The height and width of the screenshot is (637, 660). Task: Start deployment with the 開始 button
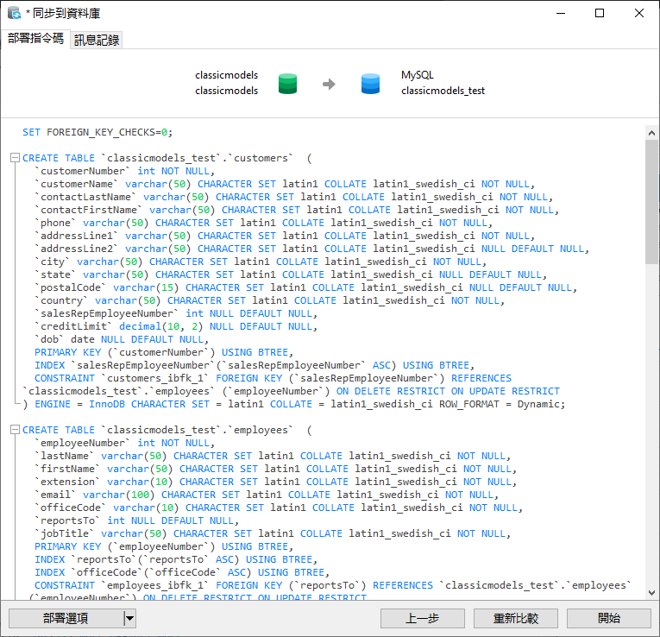coord(608,618)
